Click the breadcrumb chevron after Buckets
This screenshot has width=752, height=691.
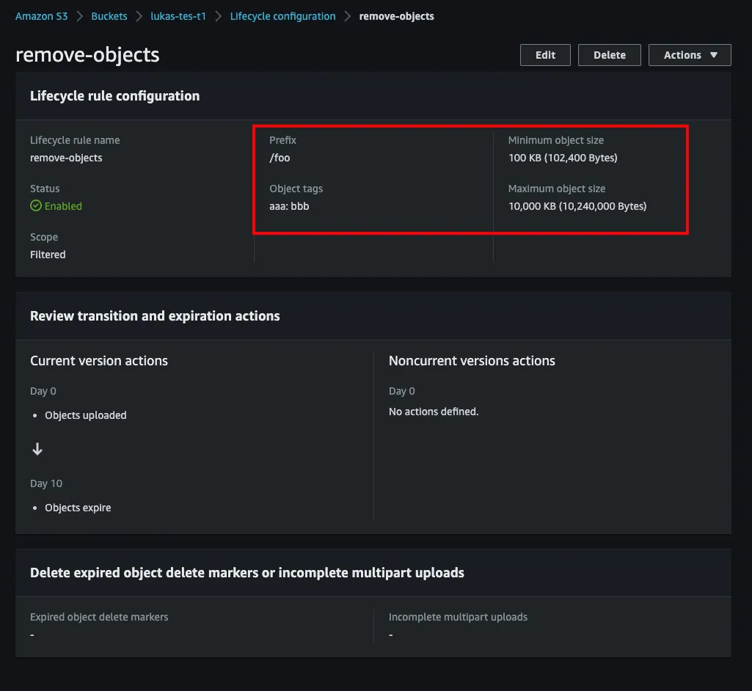(139, 16)
